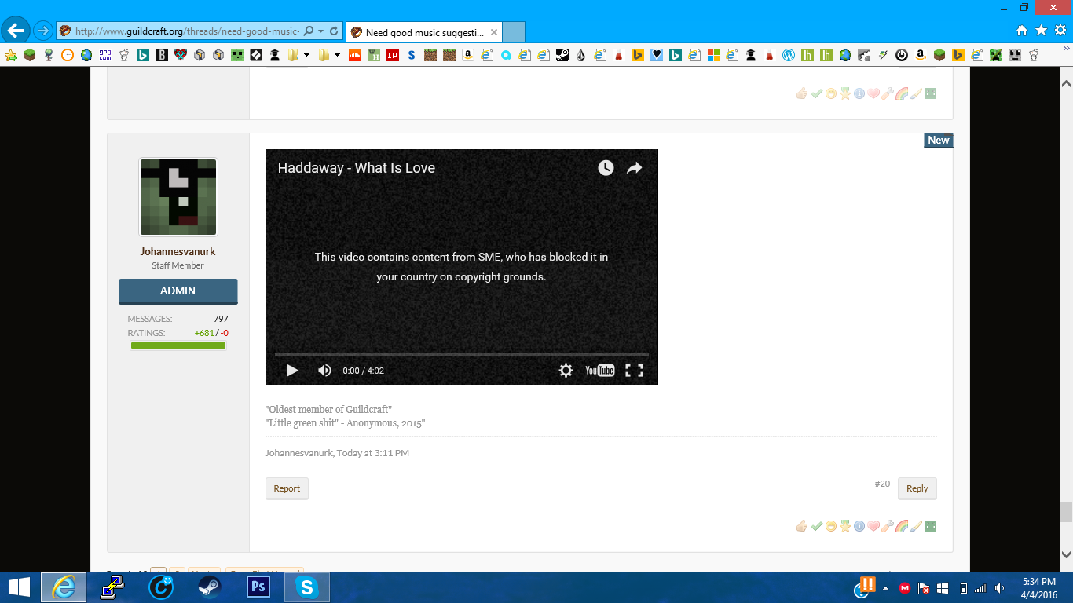Rate Johannesvanurk's post with the green checkmark
The width and height of the screenshot is (1073, 603).
(816, 526)
